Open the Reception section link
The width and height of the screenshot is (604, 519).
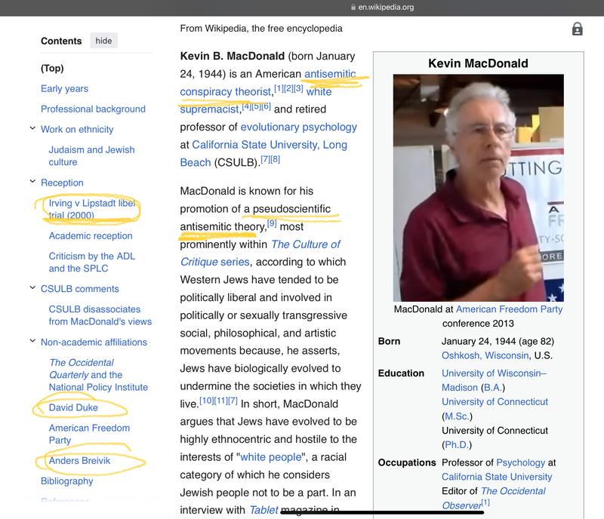(x=62, y=183)
